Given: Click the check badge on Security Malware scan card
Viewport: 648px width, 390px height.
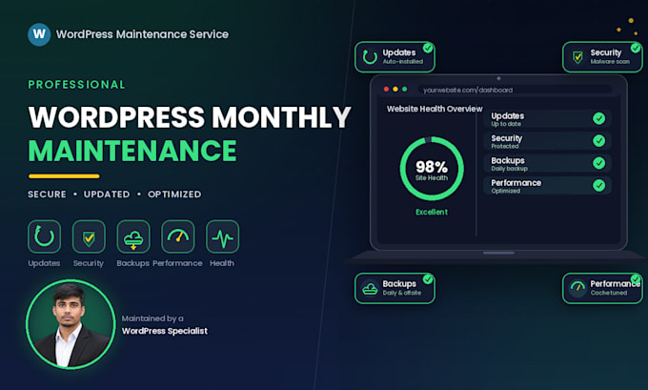Looking at the screenshot, I should click(636, 48).
